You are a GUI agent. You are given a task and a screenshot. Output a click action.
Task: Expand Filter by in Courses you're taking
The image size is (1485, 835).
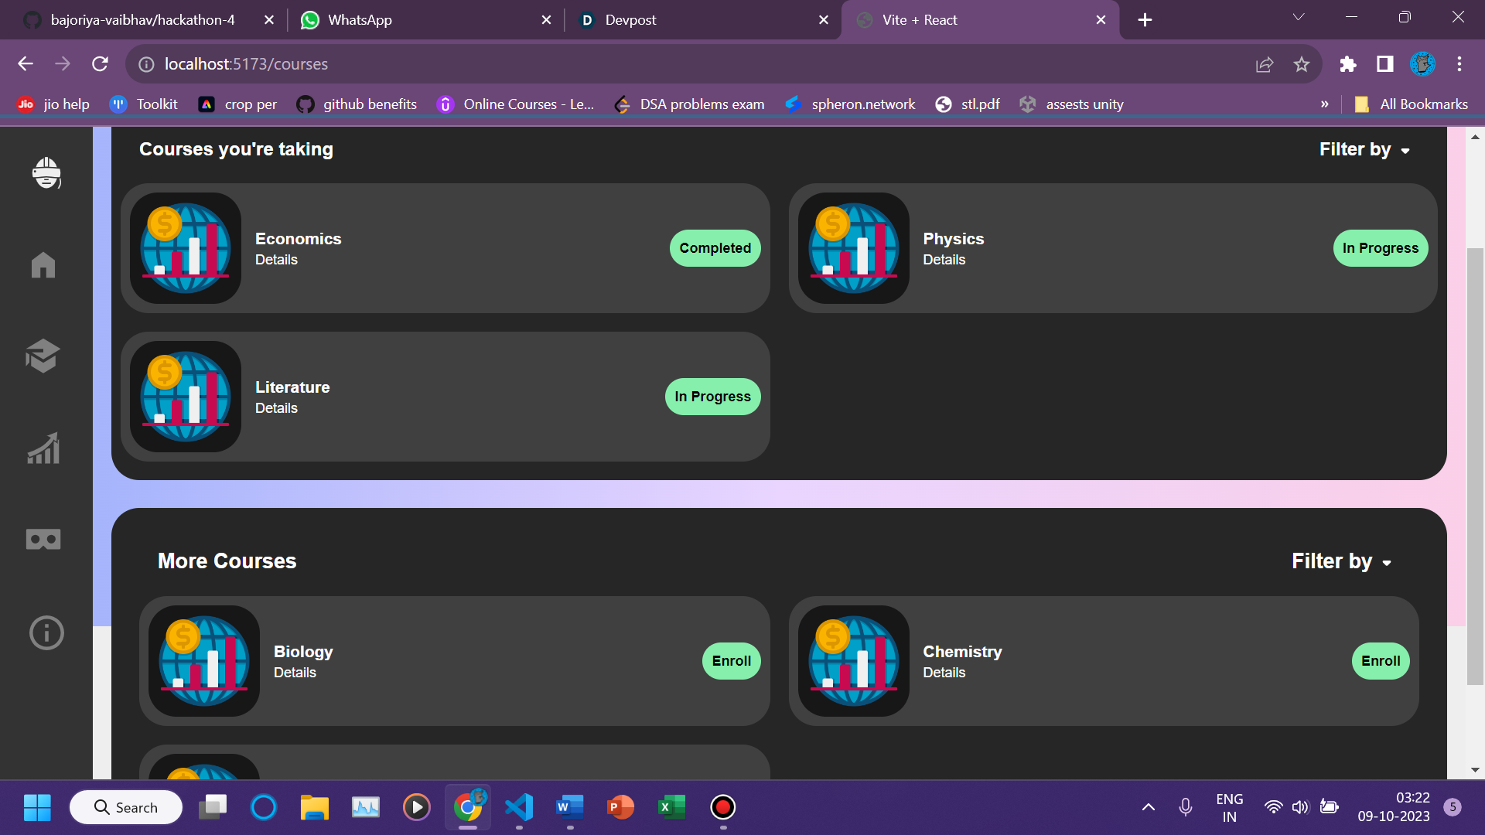pyautogui.click(x=1364, y=149)
